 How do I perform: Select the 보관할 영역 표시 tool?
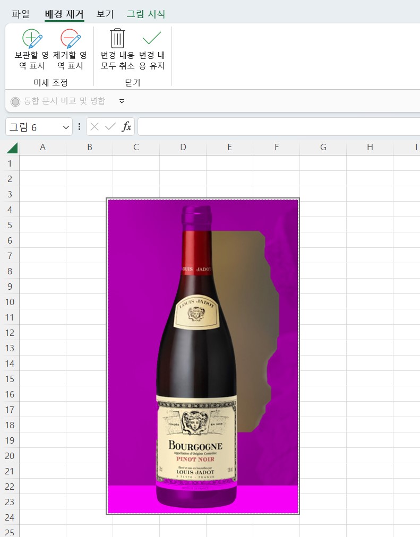click(31, 49)
